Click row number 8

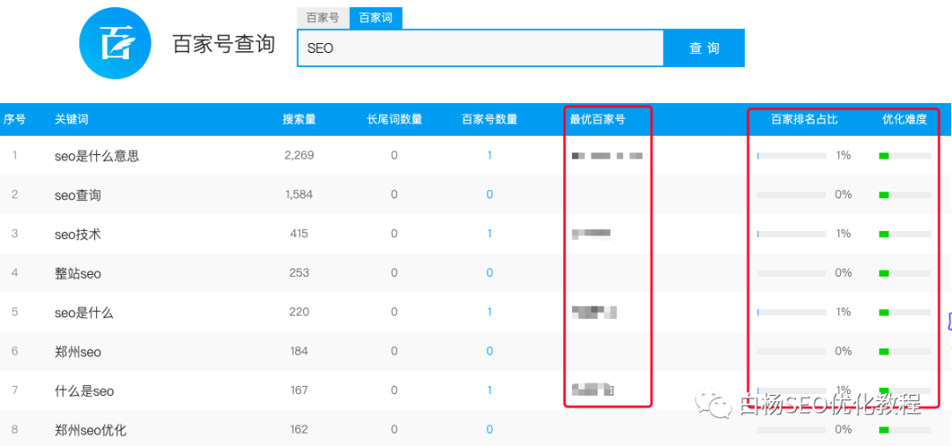click(x=15, y=429)
